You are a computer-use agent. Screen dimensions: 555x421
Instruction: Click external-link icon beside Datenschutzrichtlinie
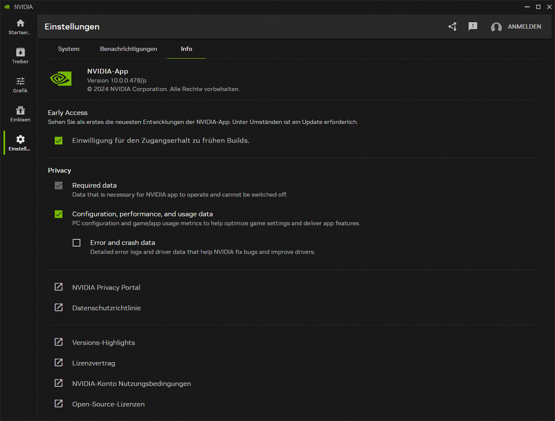pos(59,307)
